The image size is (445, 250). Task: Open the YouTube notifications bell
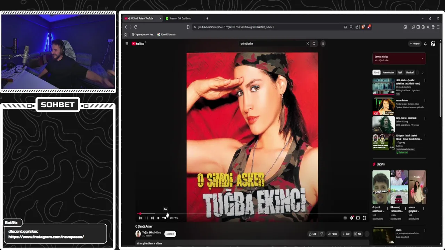pos(425,44)
